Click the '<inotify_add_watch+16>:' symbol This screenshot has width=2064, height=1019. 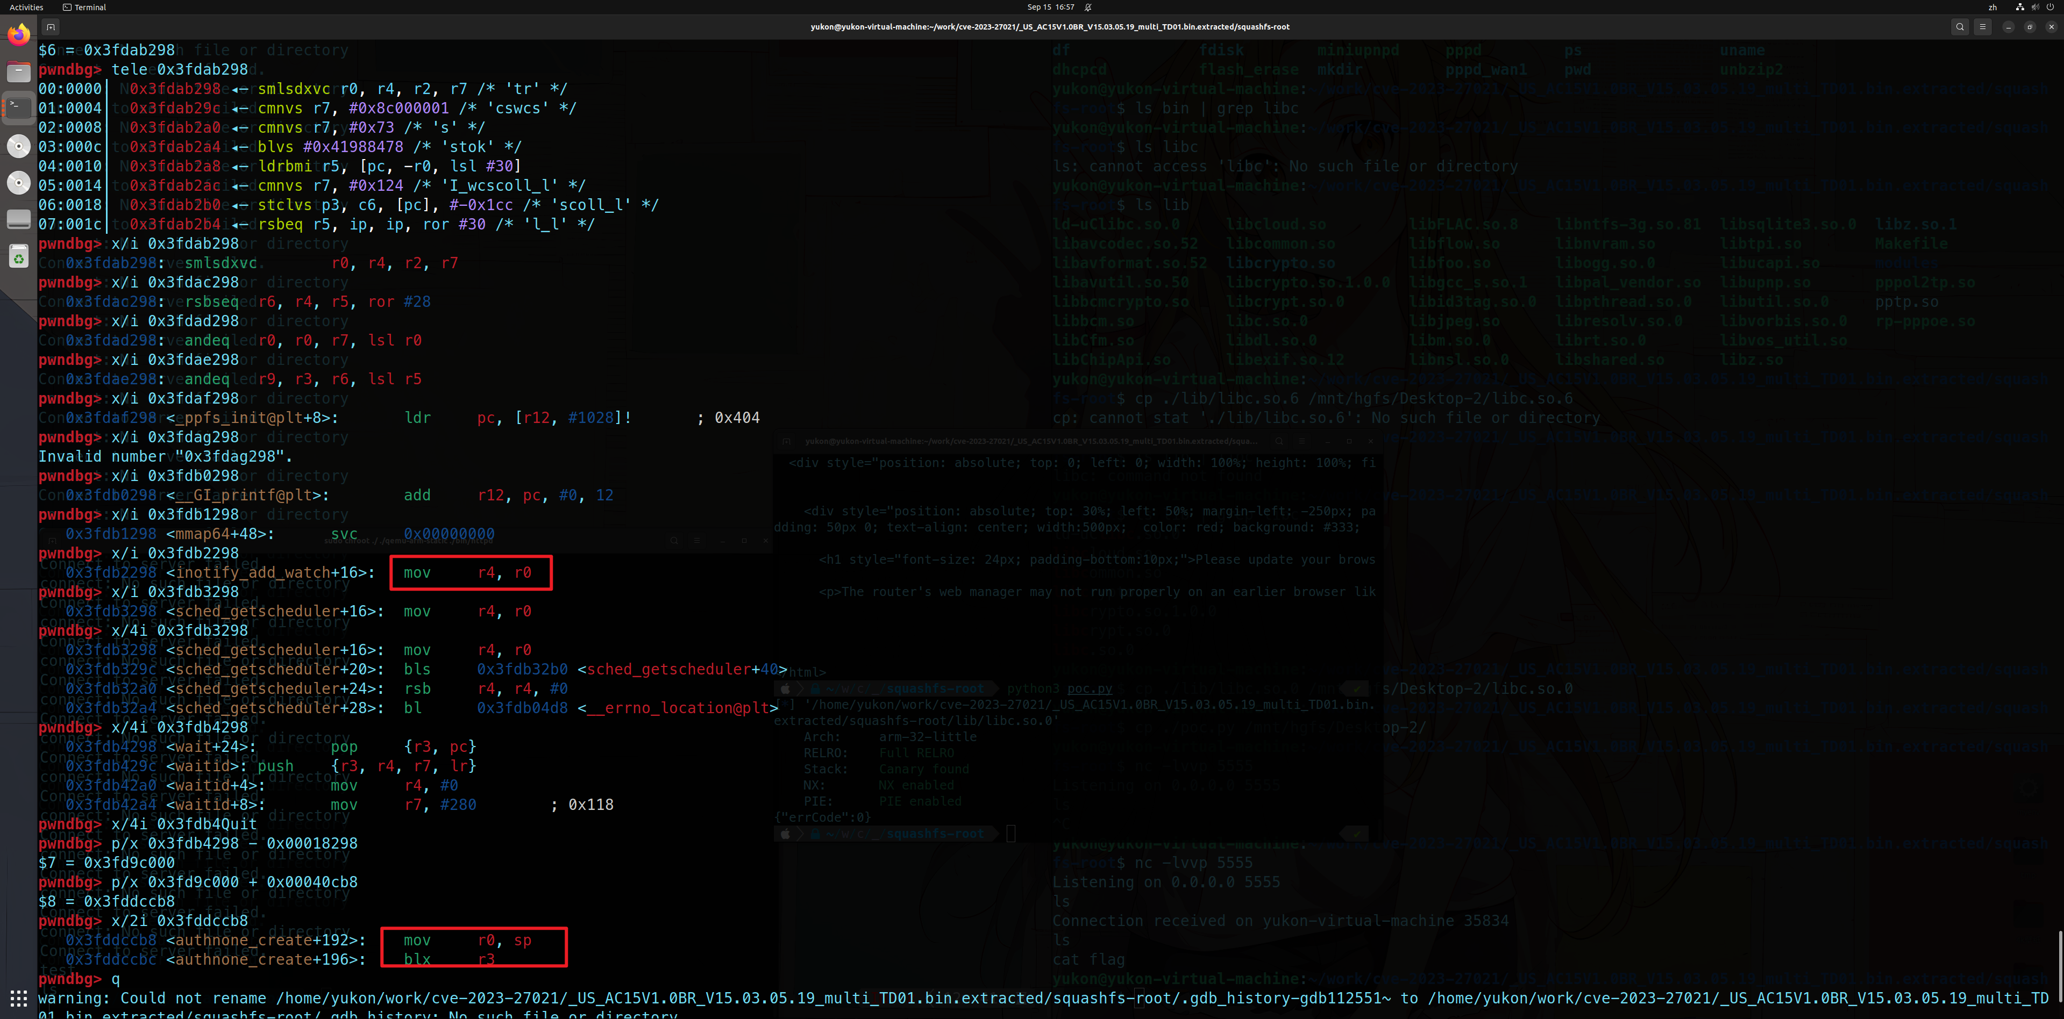tap(271, 572)
